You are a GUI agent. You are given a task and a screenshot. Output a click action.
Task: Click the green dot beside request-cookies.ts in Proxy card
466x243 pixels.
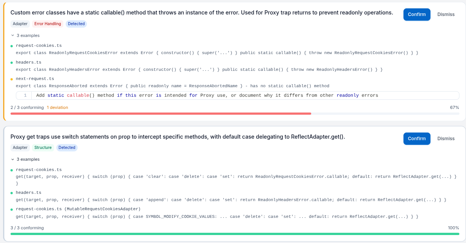[x=12, y=169]
